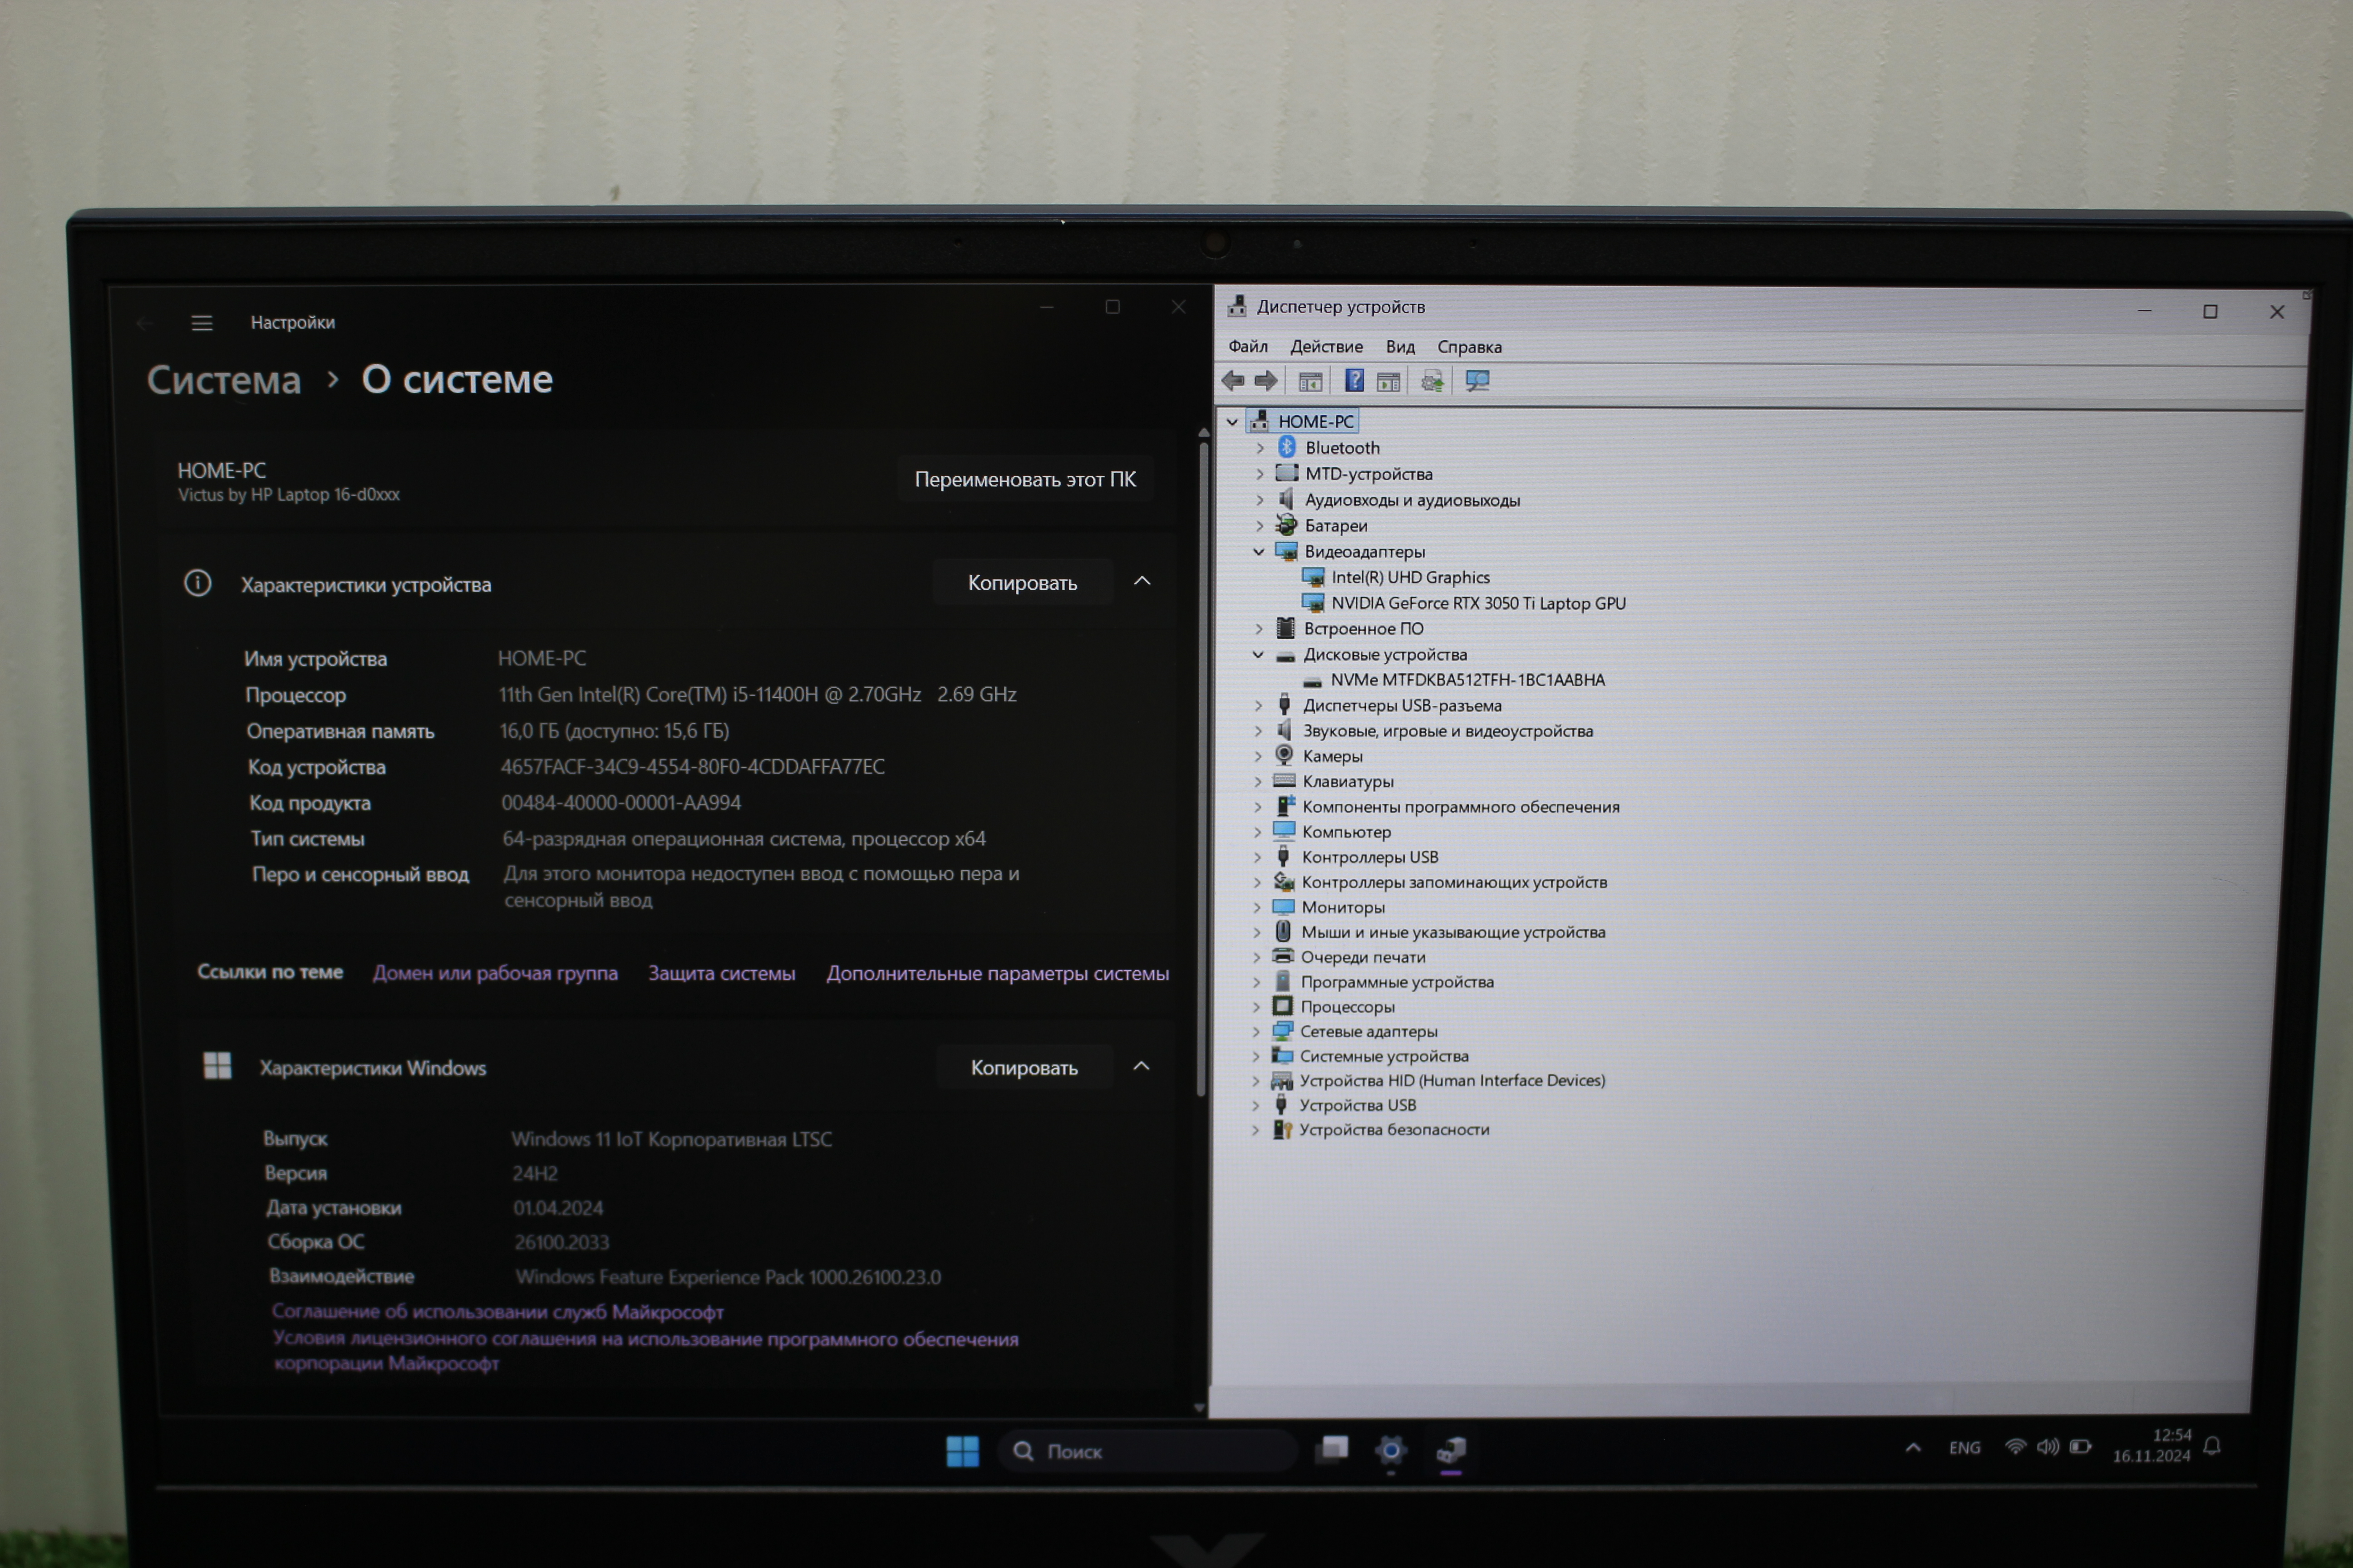Open the Task View taskbar icon
This screenshot has height=1568, width=2353.
(x=1334, y=1449)
